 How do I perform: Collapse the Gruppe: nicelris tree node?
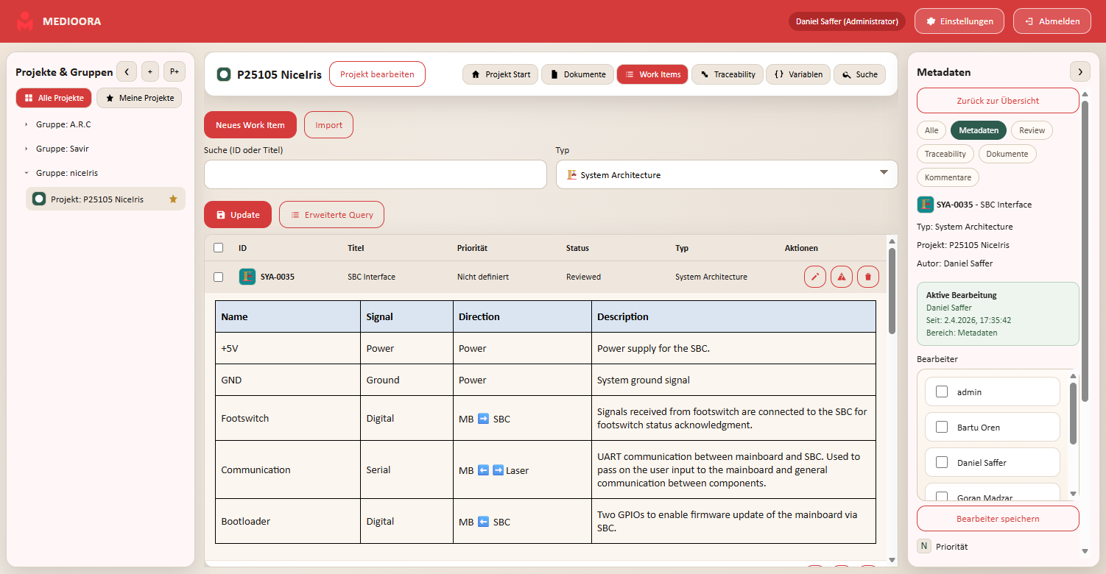click(x=27, y=173)
